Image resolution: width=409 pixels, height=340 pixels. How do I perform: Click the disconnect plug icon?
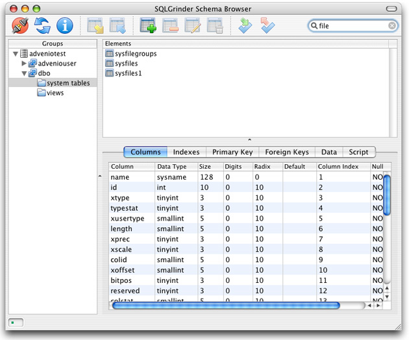pos(20,25)
